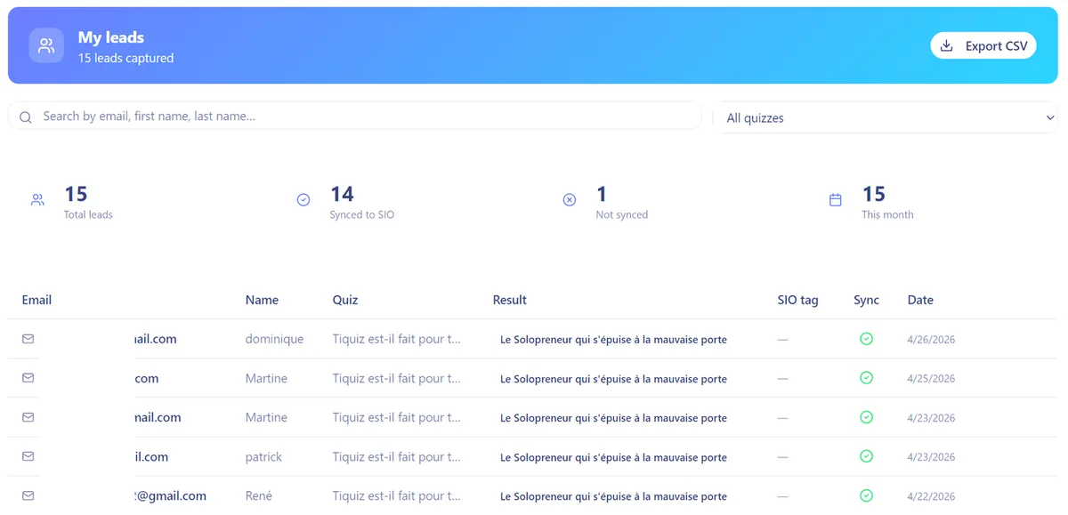1068x515 pixels.
Task: Click the Date column header
Action: click(920, 300)
